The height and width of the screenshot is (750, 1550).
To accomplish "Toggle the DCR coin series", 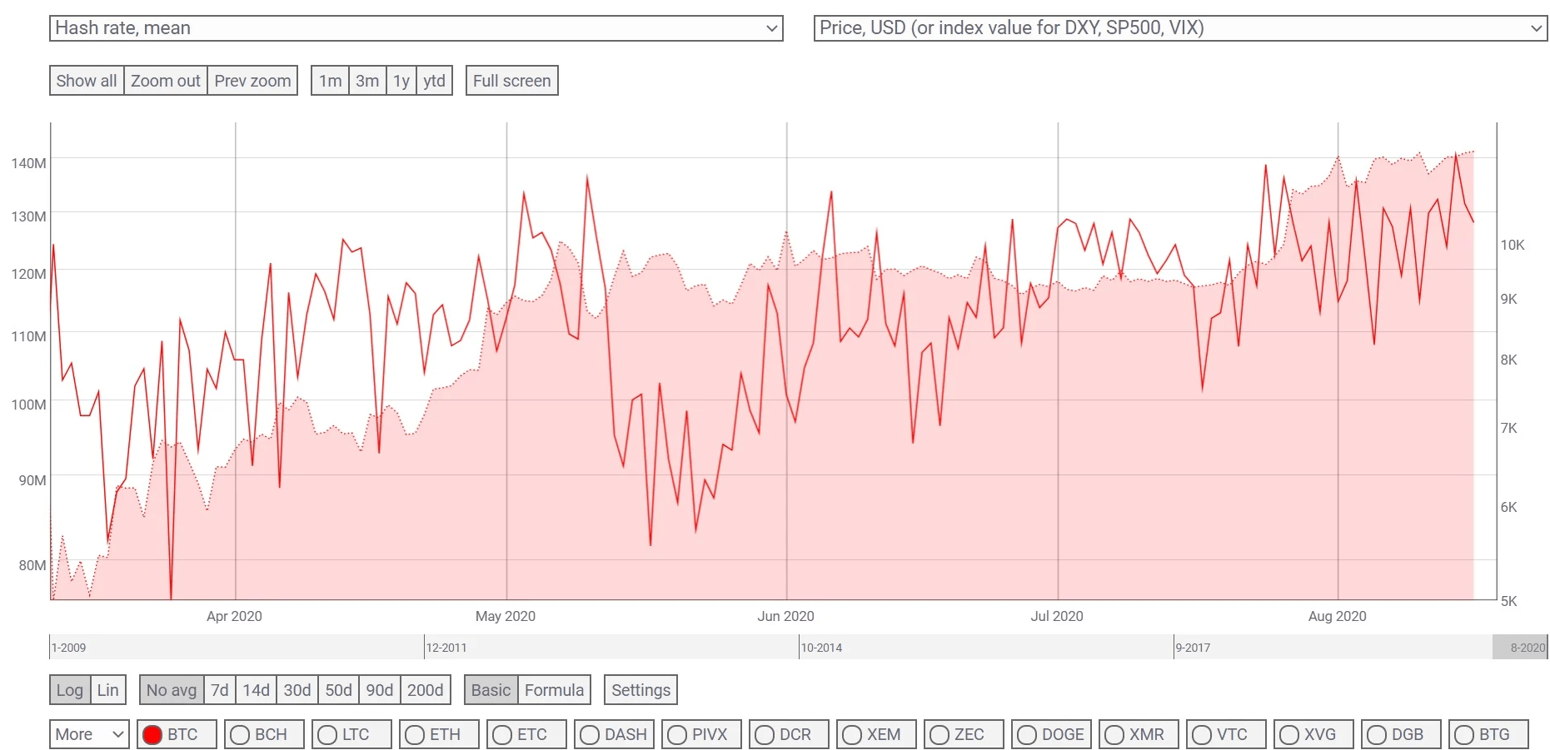I will pyautogui.click(x=790, y=734).
